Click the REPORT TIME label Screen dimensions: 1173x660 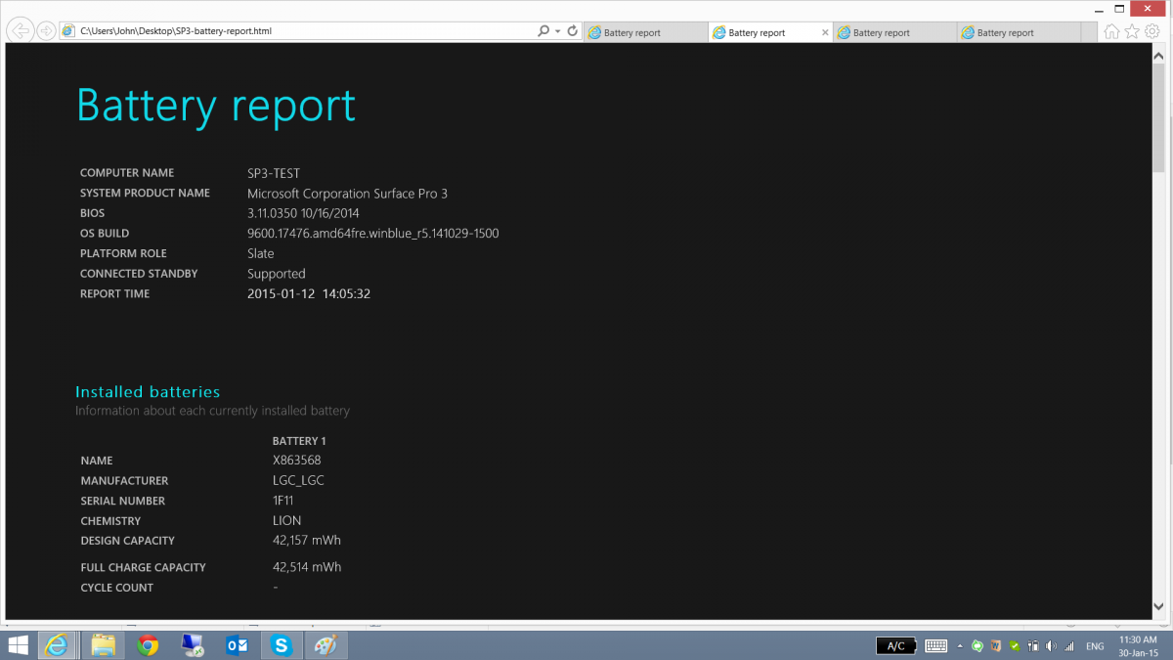tap(114, 293)
